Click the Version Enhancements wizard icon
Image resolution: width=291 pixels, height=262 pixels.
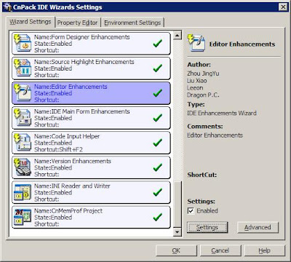point(23,167)
